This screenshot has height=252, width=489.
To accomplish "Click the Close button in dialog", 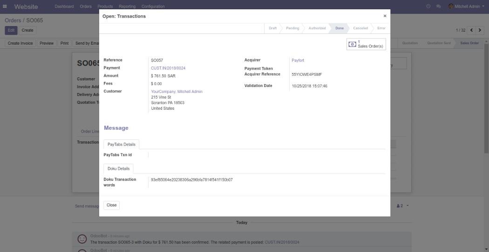I will pos(111,206).
